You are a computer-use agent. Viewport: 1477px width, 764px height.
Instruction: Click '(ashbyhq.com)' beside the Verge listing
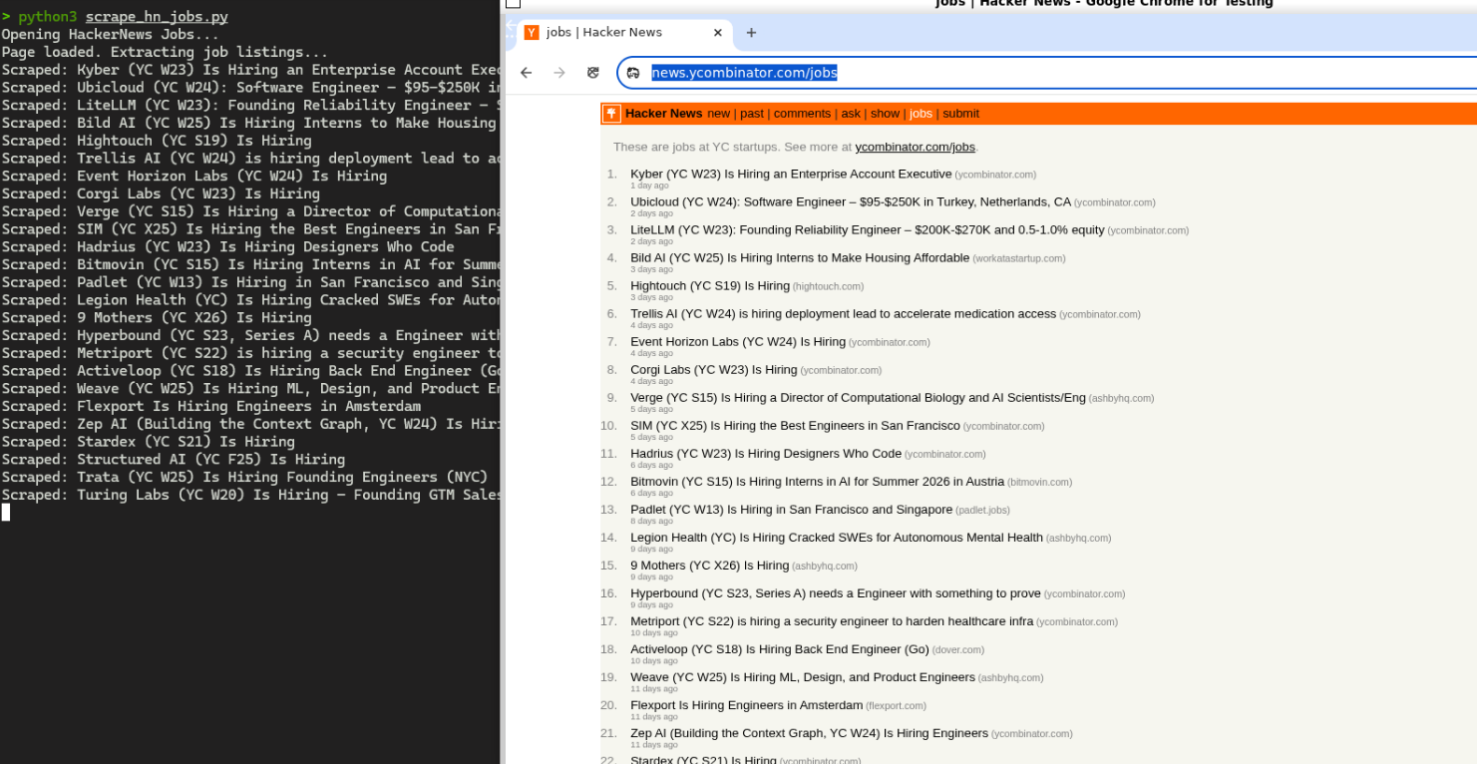point(1122,399)
